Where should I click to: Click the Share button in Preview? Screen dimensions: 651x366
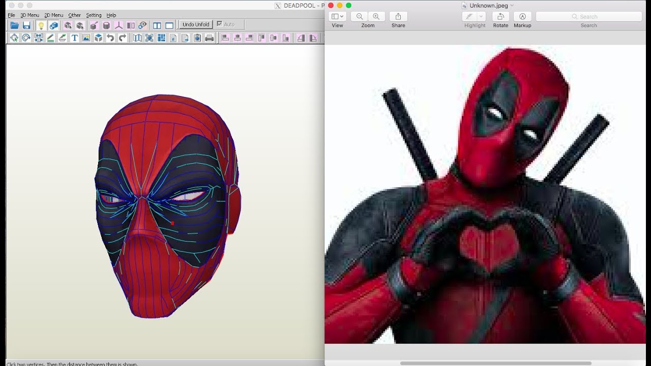pos(398,16)
